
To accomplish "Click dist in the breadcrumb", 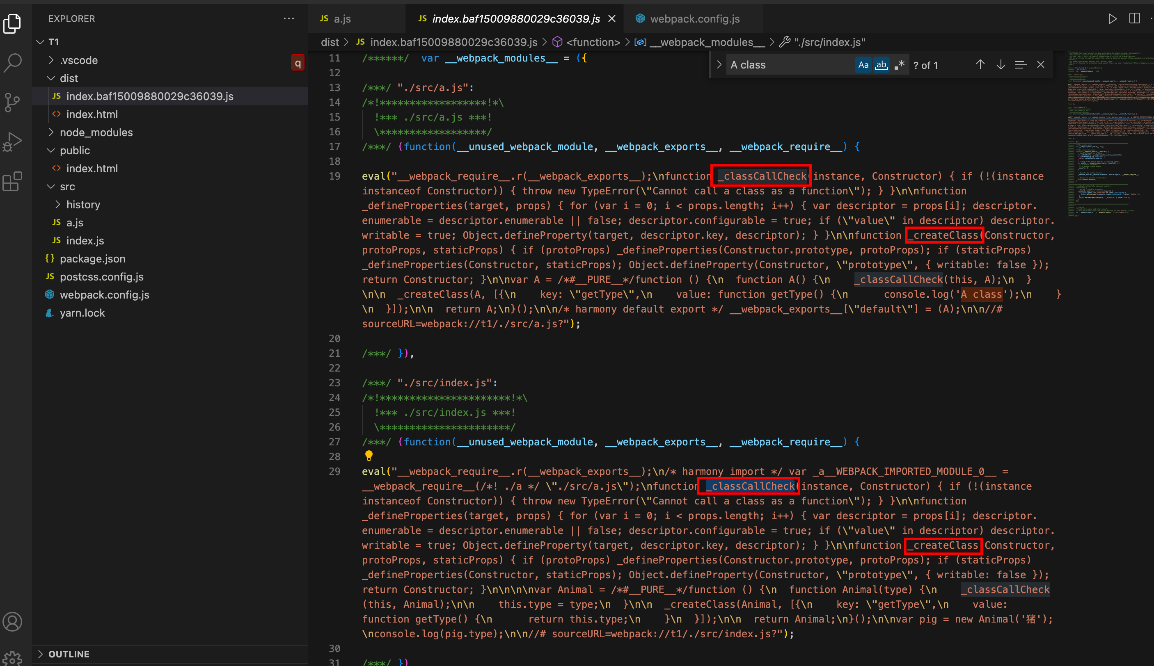I will [x=330, y=42].
